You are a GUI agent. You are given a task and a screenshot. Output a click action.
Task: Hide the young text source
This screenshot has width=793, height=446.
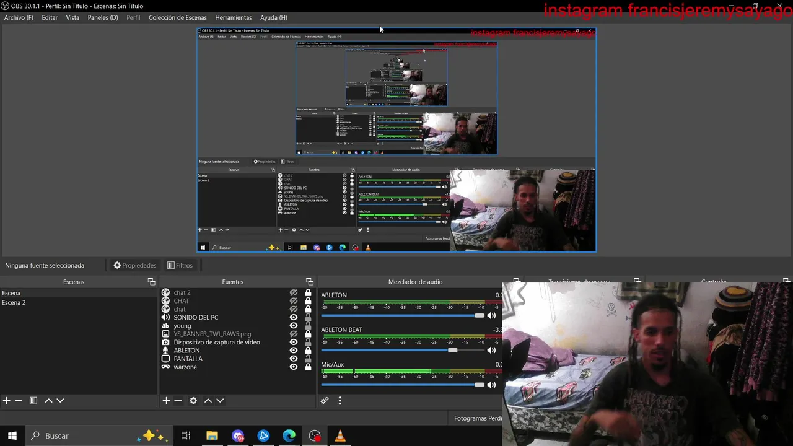[x=294, y=326]
